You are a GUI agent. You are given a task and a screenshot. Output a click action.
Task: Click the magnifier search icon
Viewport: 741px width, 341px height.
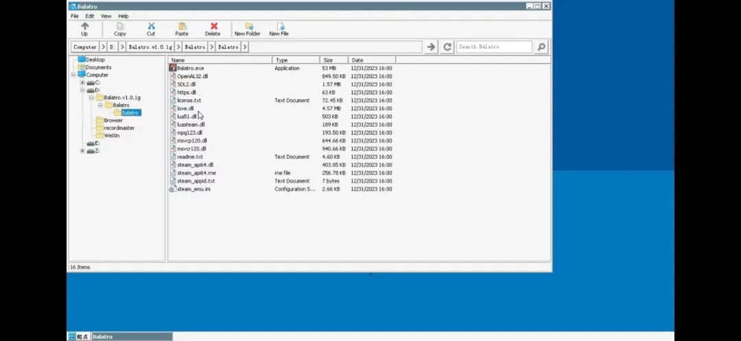click(541, 47)
